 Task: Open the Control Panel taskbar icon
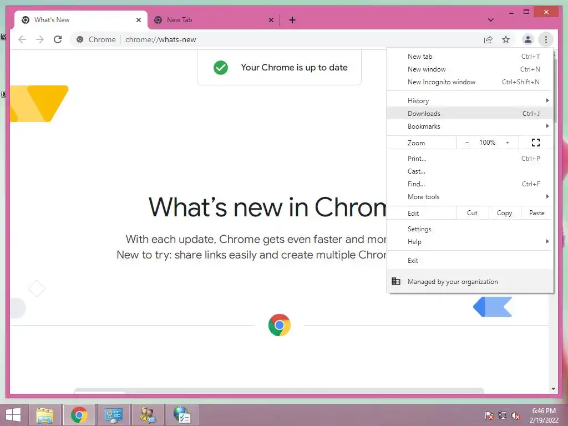[113, 415]
